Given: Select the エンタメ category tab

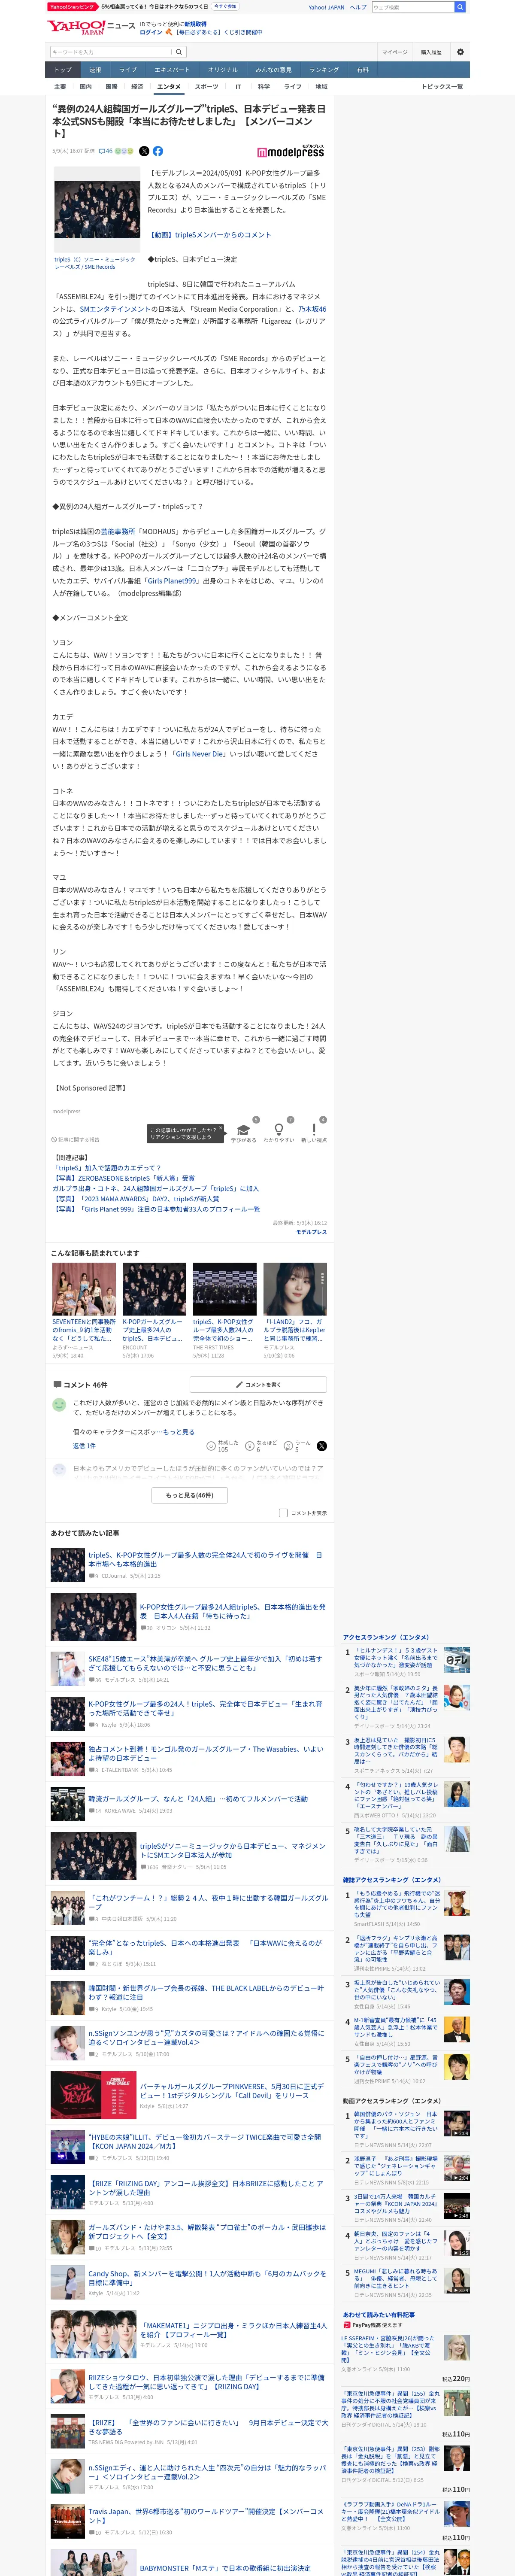Looking at the screenshot, I should click(x=169, y=87).
